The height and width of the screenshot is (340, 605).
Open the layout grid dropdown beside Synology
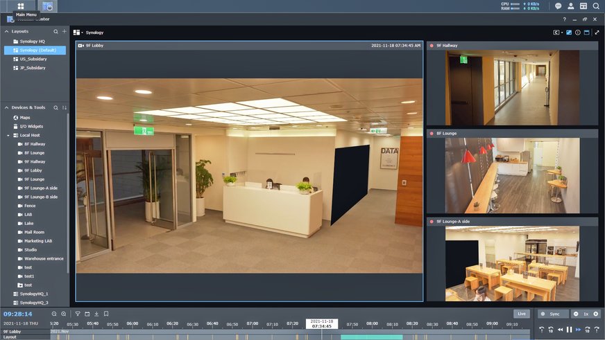78,32
